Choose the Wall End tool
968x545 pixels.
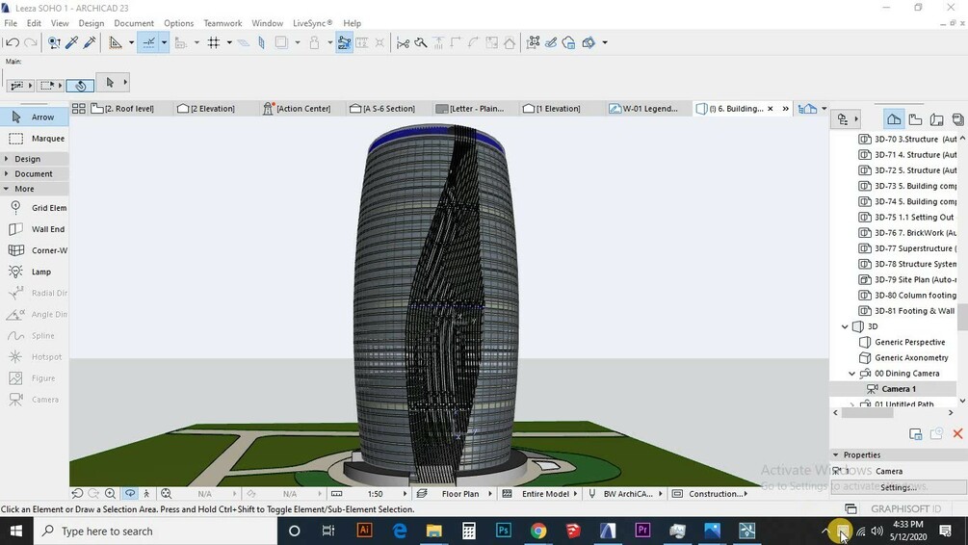click(35, 229)
